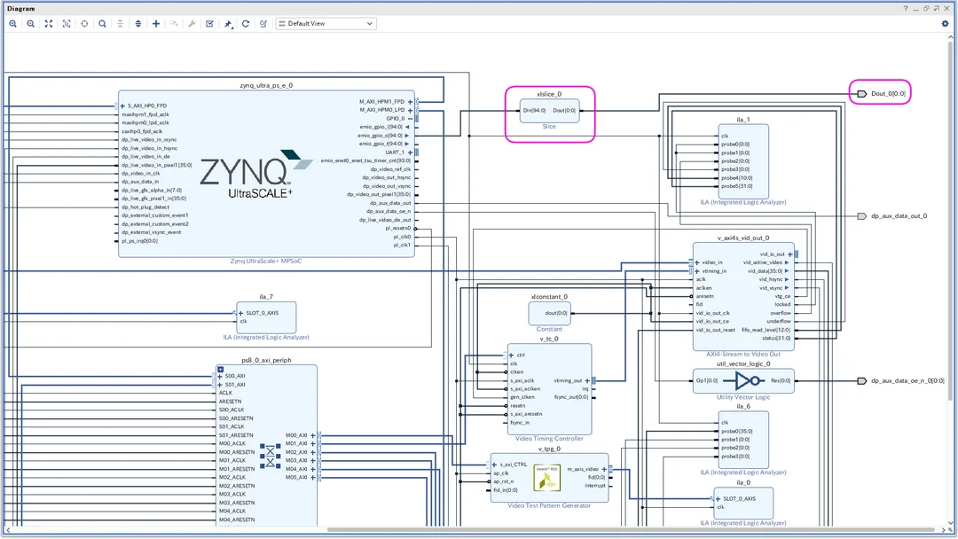
Task: Expand the M_AXI_HPM1_FPD interface pin
Action: [410, 101]
